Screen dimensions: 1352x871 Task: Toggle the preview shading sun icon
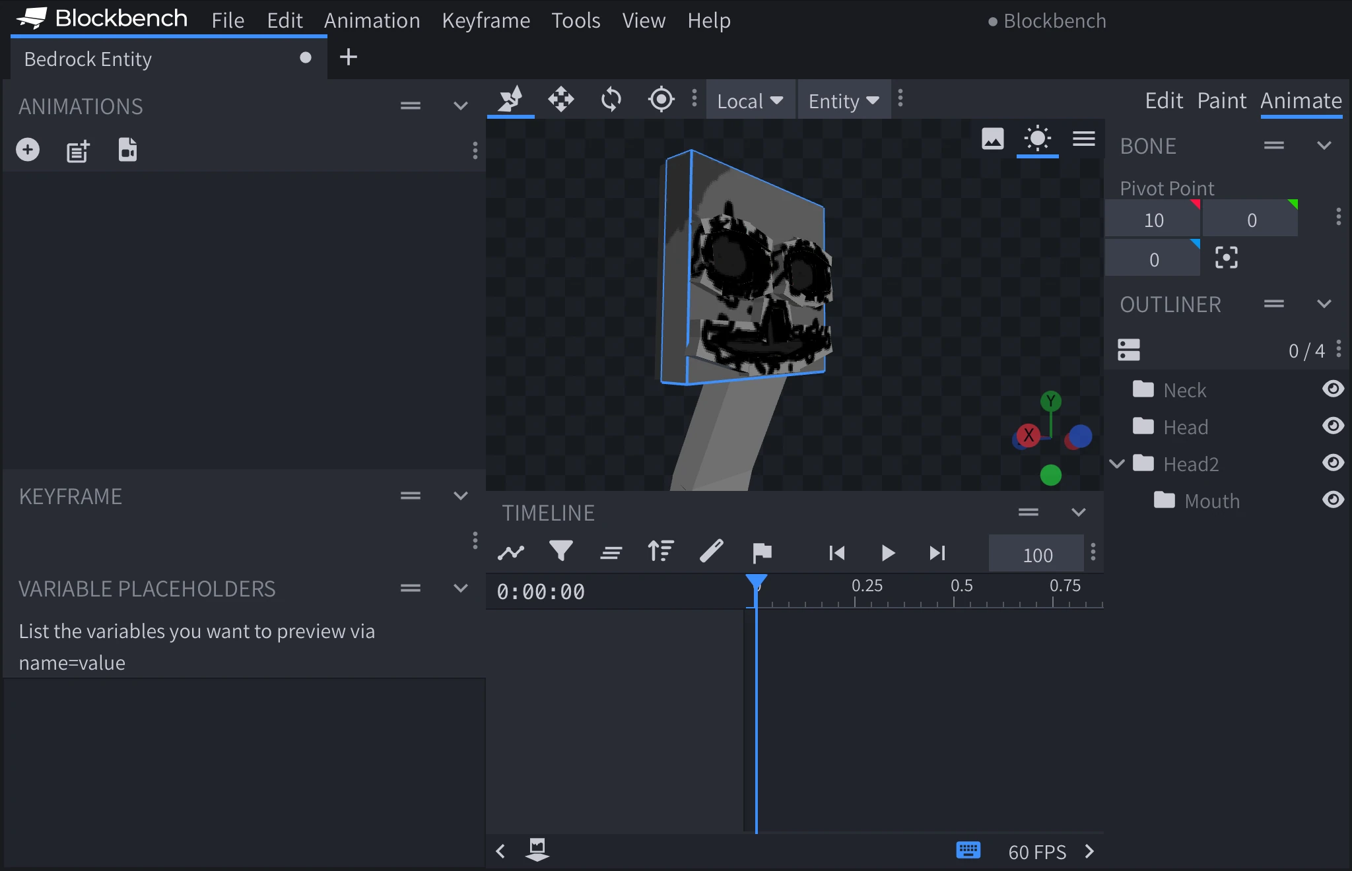coord(1037,139)
